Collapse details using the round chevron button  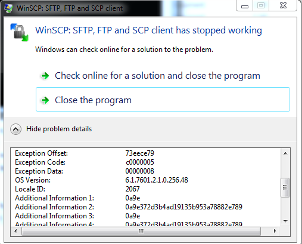pos(15,129)
